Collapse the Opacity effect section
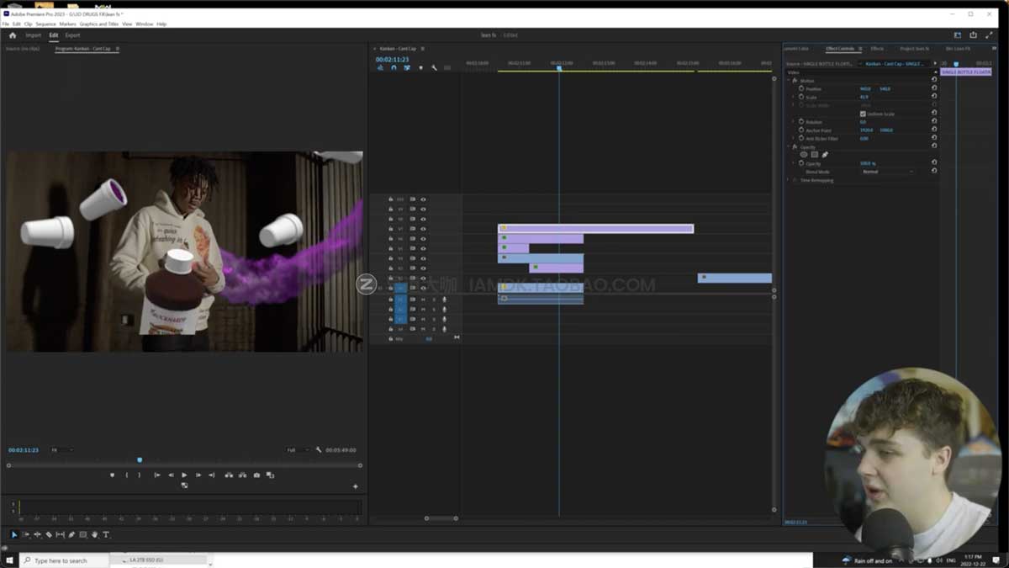 (x=789, y=147)
